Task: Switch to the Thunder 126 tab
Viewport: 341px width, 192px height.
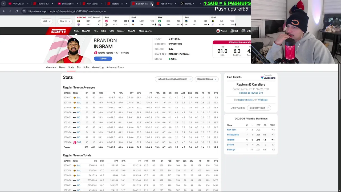Action: coord(43,4)
